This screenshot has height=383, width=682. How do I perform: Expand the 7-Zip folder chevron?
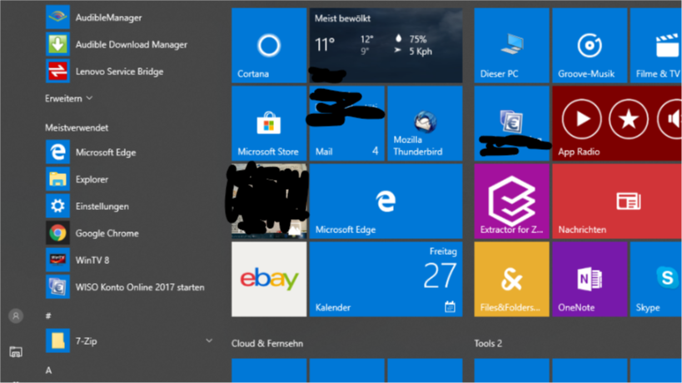(x=209, y=341)
